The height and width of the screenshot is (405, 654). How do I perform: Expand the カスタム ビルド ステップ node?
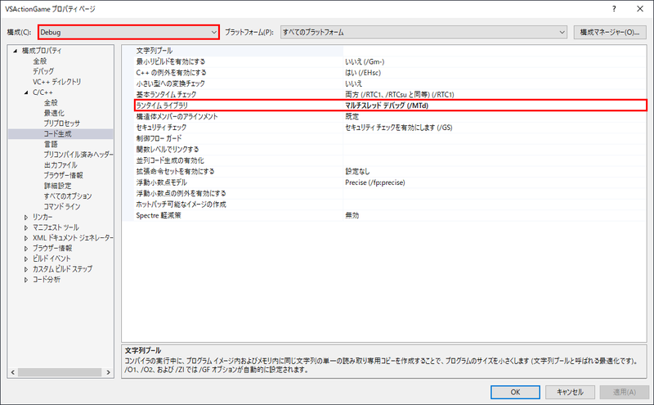click(x=26, y=270)
